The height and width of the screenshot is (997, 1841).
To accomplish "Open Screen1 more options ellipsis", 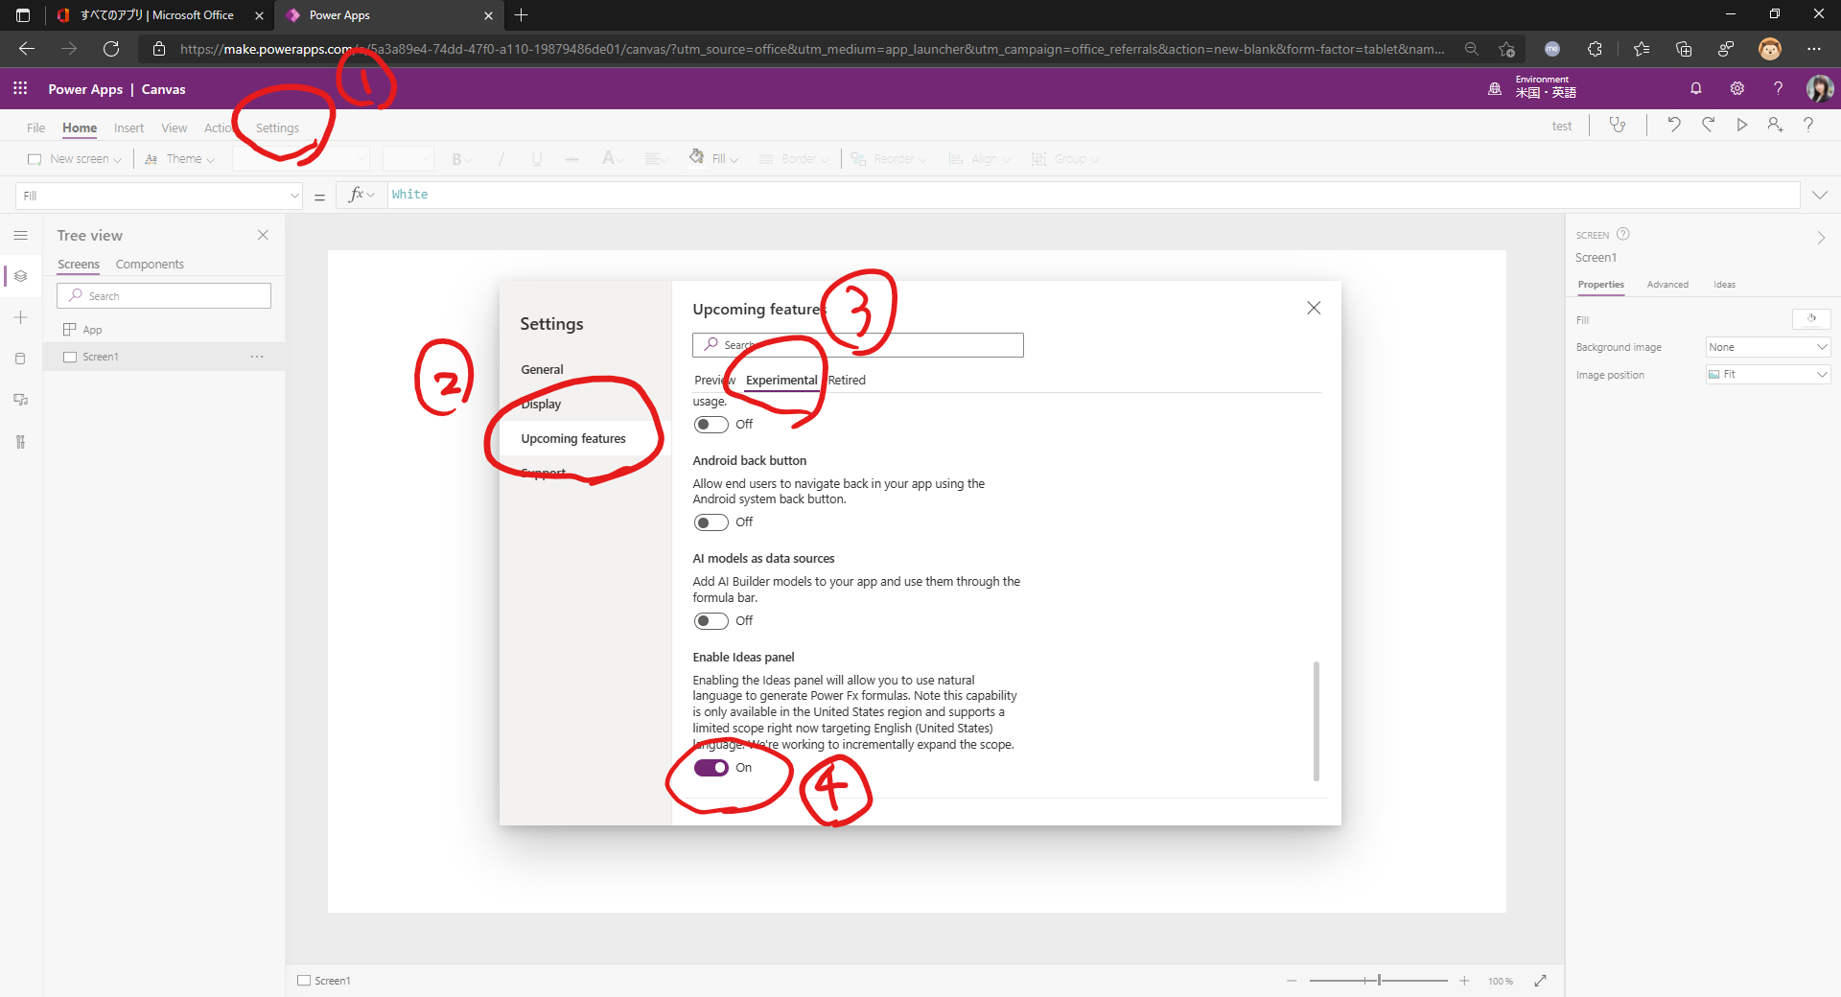I will [x=257, y=357].
